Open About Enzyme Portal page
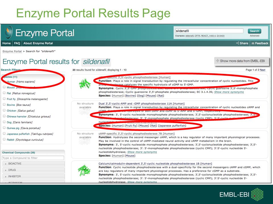Image resolution: width=273 pixels, height=204 pixels. 38,43
